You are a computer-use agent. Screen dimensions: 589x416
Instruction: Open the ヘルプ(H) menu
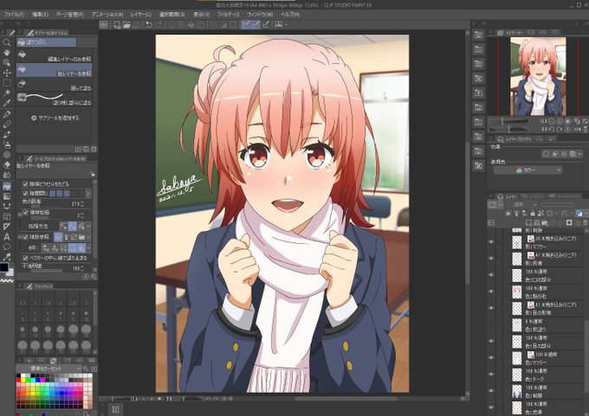(290, 14)
